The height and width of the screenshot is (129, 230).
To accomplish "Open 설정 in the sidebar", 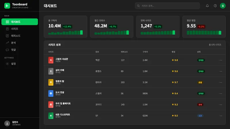I will [20, 64].
